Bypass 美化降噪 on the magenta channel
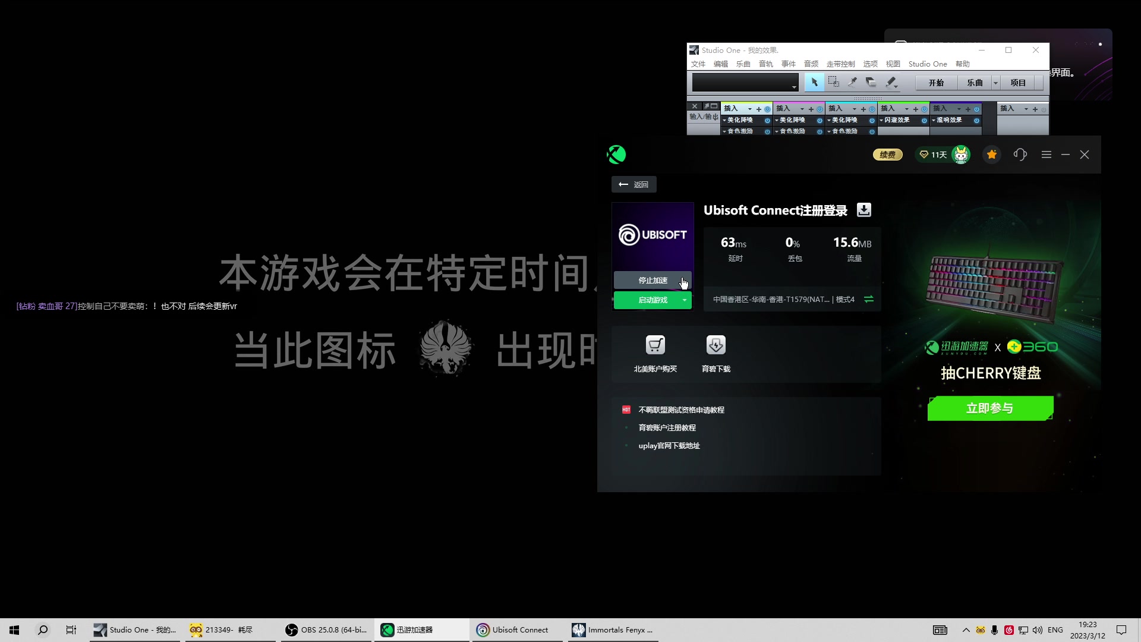The width and height of the screenshot is (1141, 642). point(819,121)
